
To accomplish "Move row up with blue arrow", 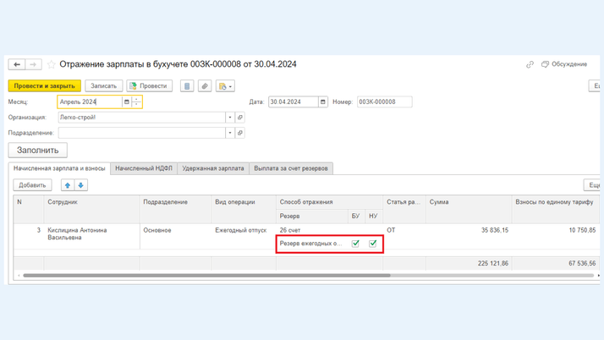I will [x=68, y=185].
